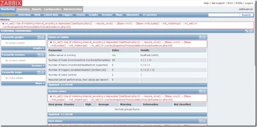Toggle fullscreen icon in Personal Dashboard bar
The height and width of the screenshot is (127, 257).
point(251,31)
